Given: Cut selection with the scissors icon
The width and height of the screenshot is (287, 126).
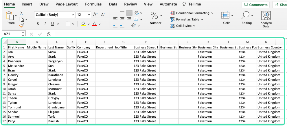Looking at the screenshot, I should (21, 13).
